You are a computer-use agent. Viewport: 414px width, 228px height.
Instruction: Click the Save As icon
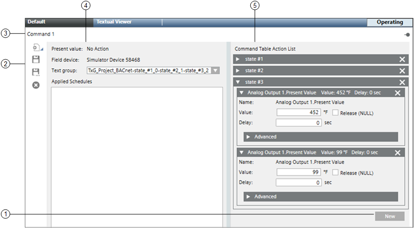36,72
